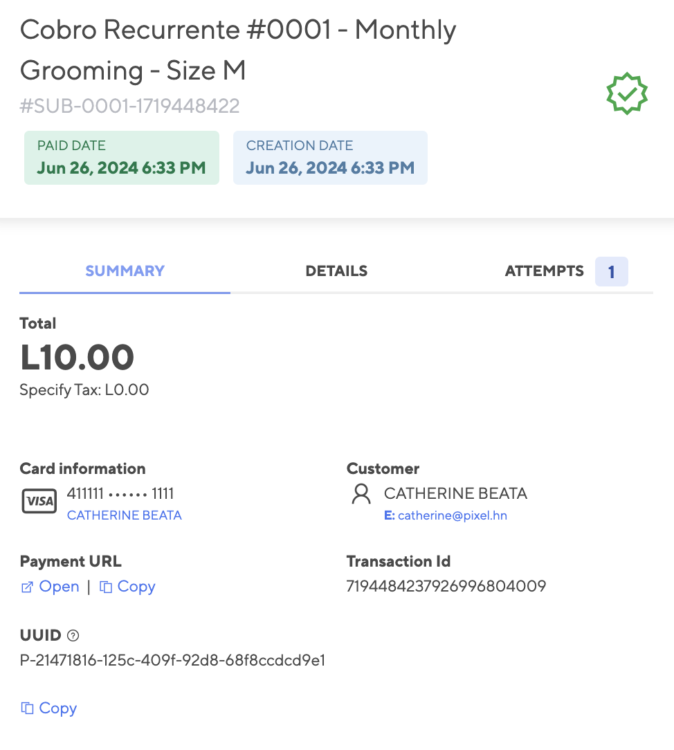
Task: Click the Transaction Id number
Action: pos(446,586)
